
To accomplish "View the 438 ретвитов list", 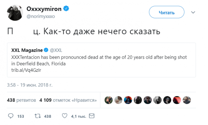I will [22, 100].
